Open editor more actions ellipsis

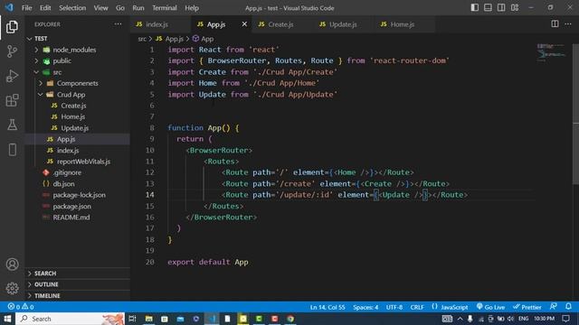tap(568, 24)
